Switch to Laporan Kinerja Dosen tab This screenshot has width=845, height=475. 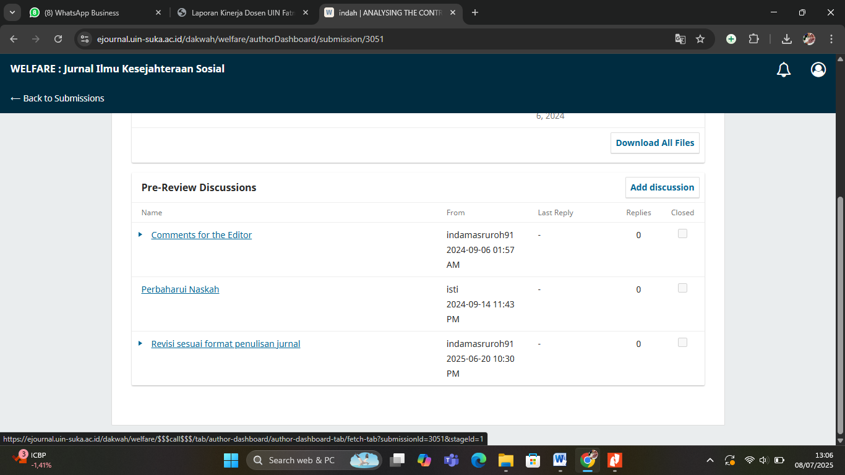click(x=241, y=12)
